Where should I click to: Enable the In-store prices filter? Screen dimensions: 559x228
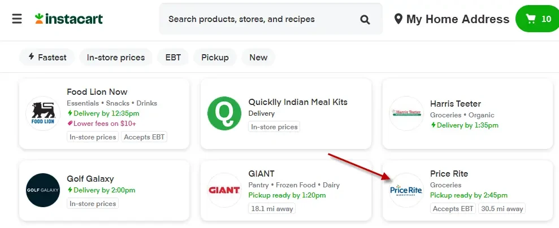116,57
